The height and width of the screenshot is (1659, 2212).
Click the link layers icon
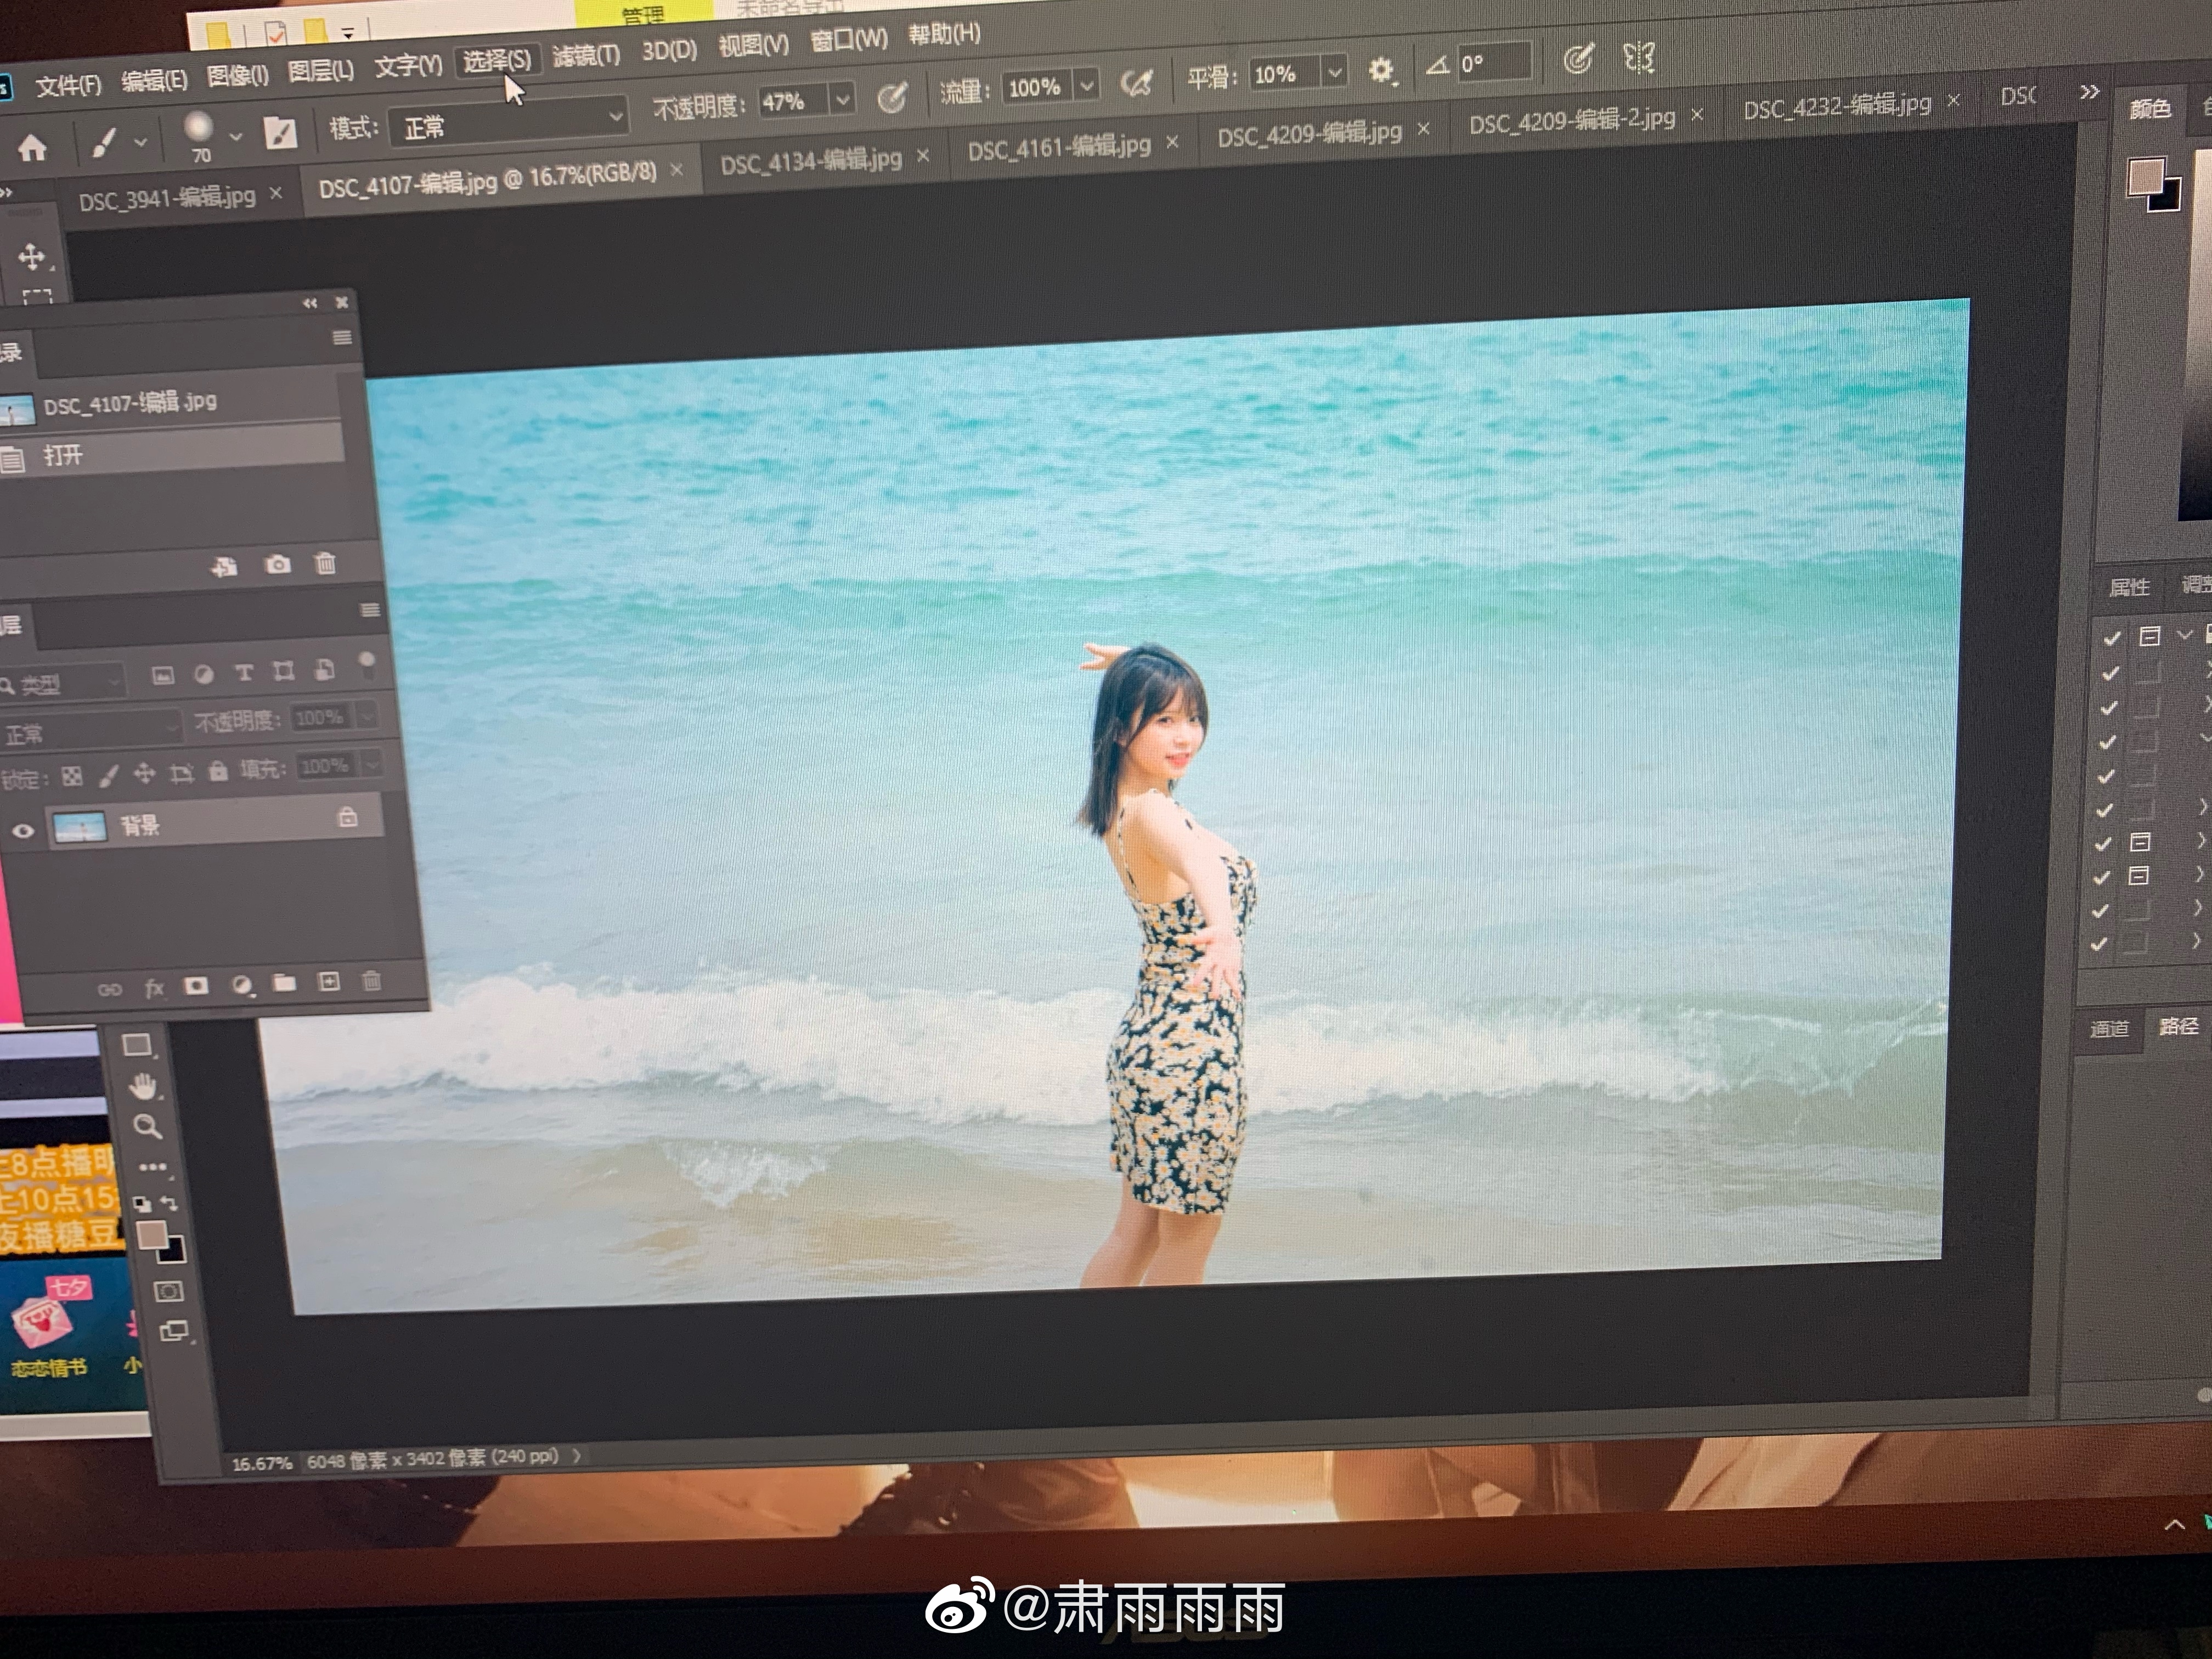point(109,990)
